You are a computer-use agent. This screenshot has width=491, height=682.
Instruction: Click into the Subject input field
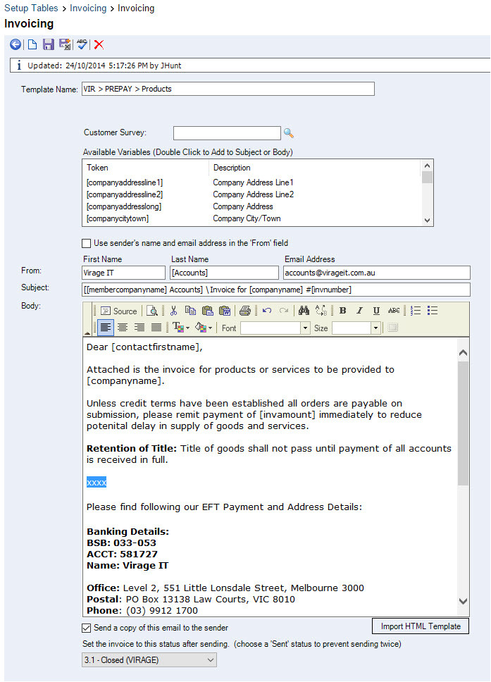(x=275, y=290)
